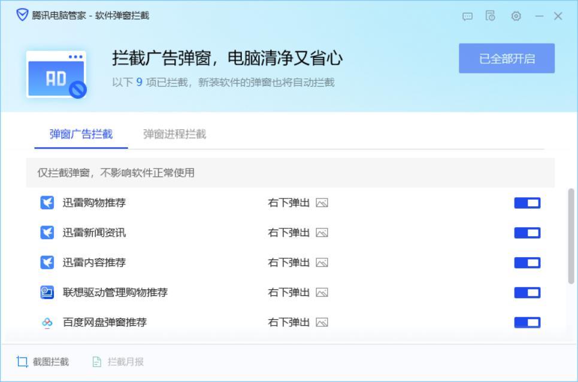Toggle off blocking for 迅雷新闻资讯

tap(527, 233)
